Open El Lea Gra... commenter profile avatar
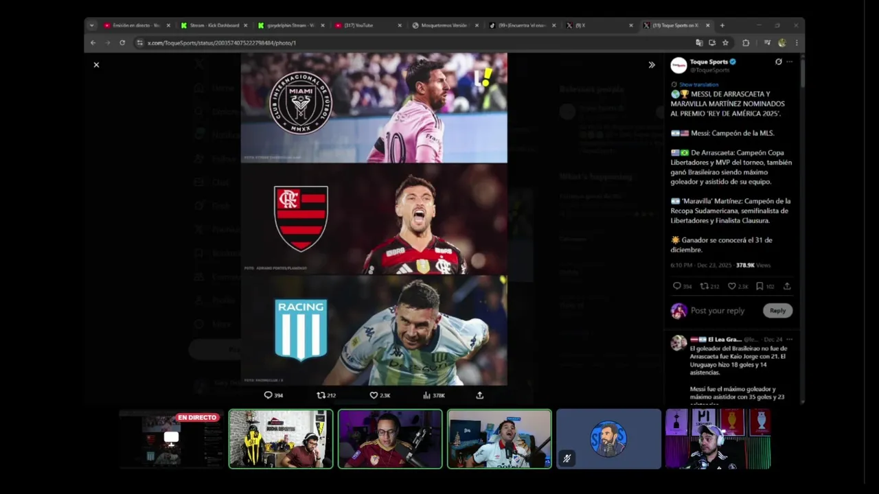 click(678, 342)
